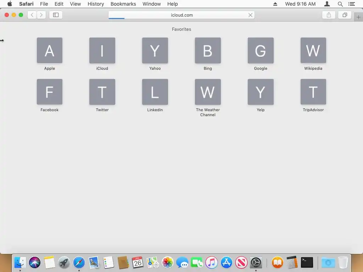The height and width of the screenshot is (272, 363).
Task: Open Photos flower icon in Dock
Action: (167, 262)
